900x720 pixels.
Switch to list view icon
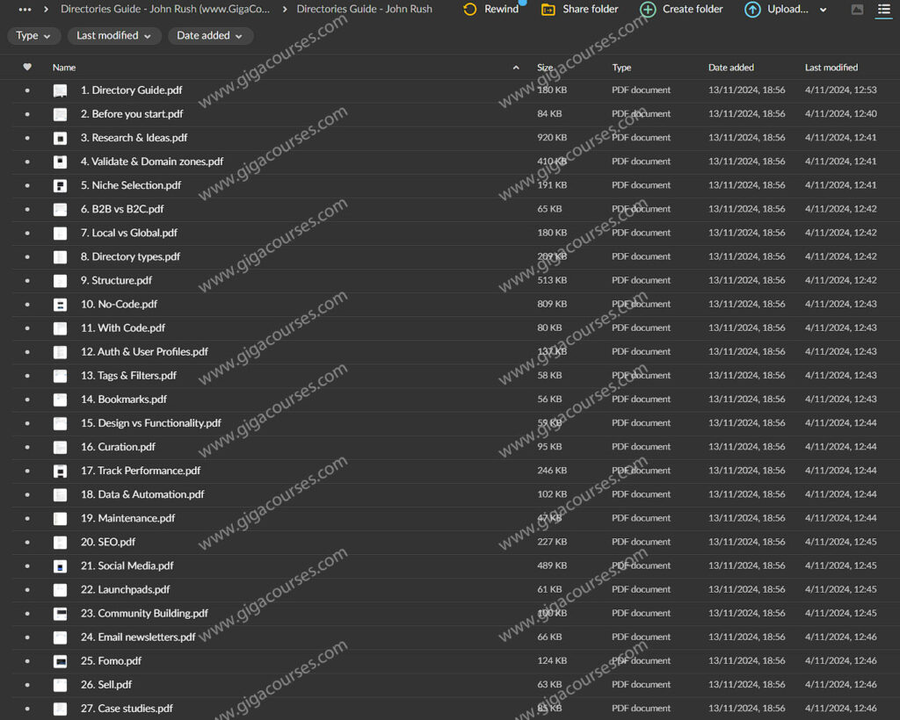pos(883,10)
